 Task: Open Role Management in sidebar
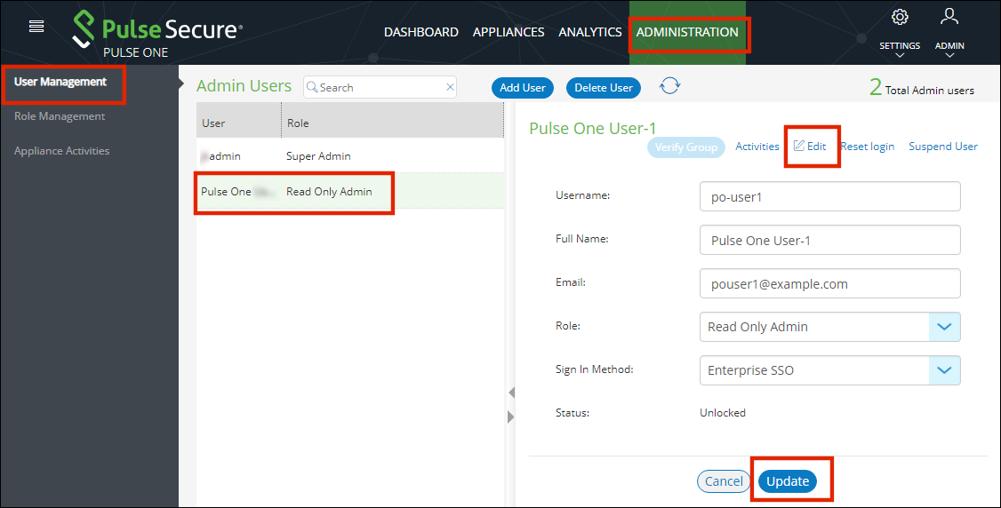(x=60, y=116)
